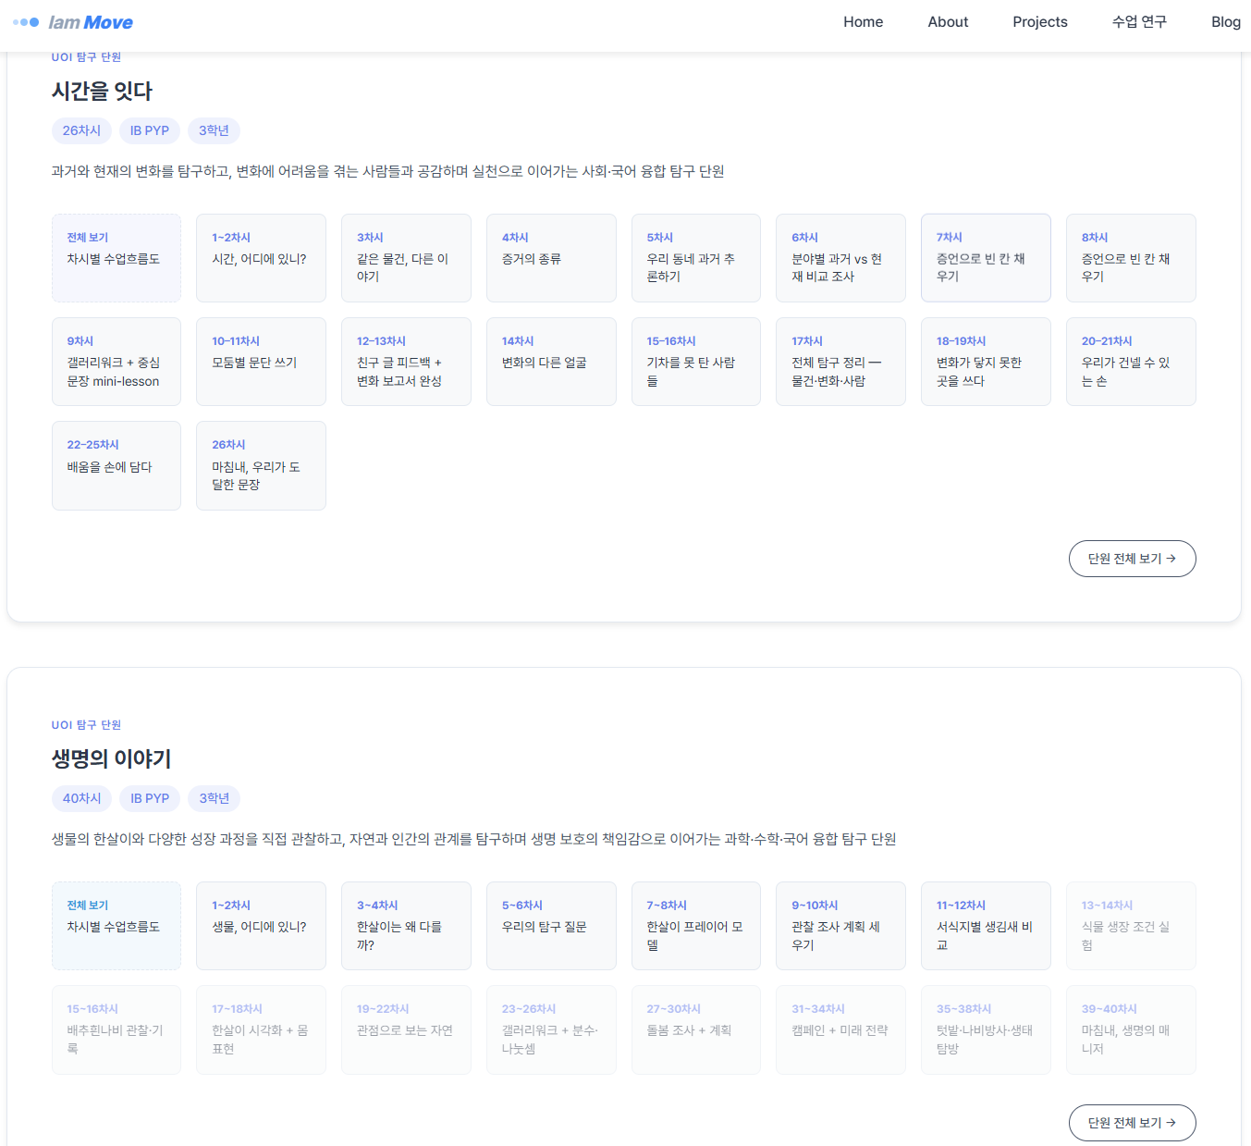Open the 22~25차시 배움을 손에 담다 card
Image resolution: width=1251 pixels, height=1146 pixels.
click(117, 465)
